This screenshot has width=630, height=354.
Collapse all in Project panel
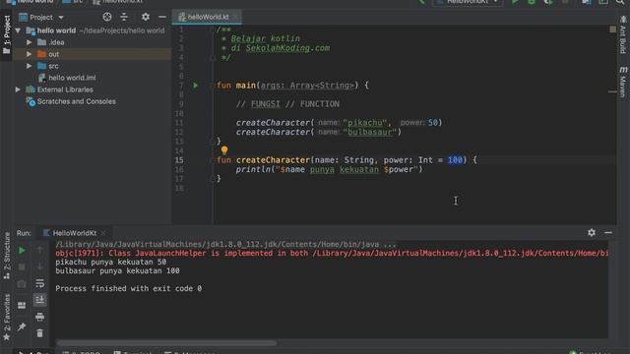(124, 17)
